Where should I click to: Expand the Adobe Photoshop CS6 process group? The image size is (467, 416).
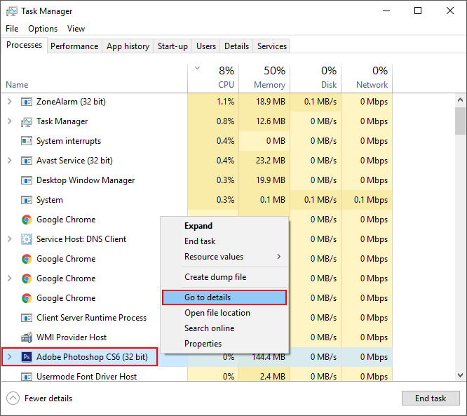[x=10, y=356]
